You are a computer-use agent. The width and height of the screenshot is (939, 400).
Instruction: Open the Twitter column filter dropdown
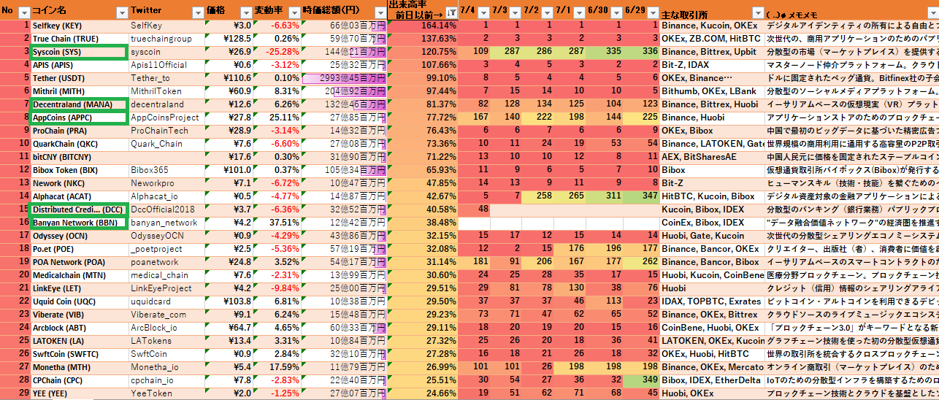click(x=196, y=12)
